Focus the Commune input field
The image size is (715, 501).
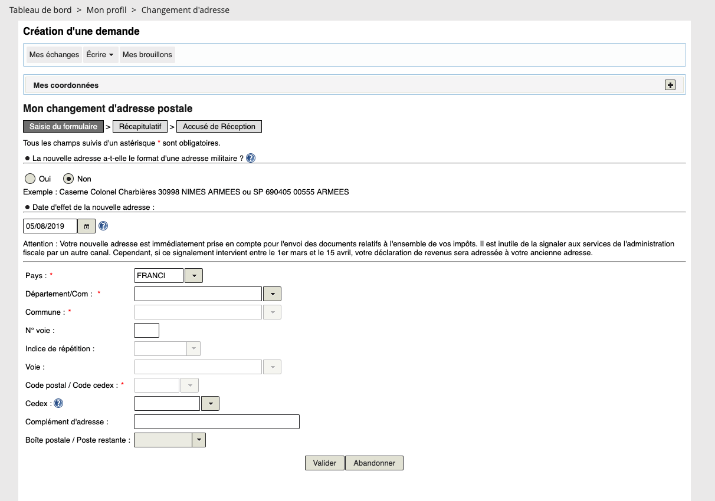(x=198, y=312)
